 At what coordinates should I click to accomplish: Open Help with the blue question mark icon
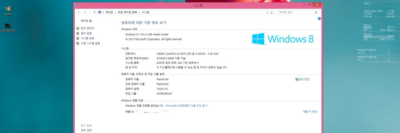[x=319, y=19]
